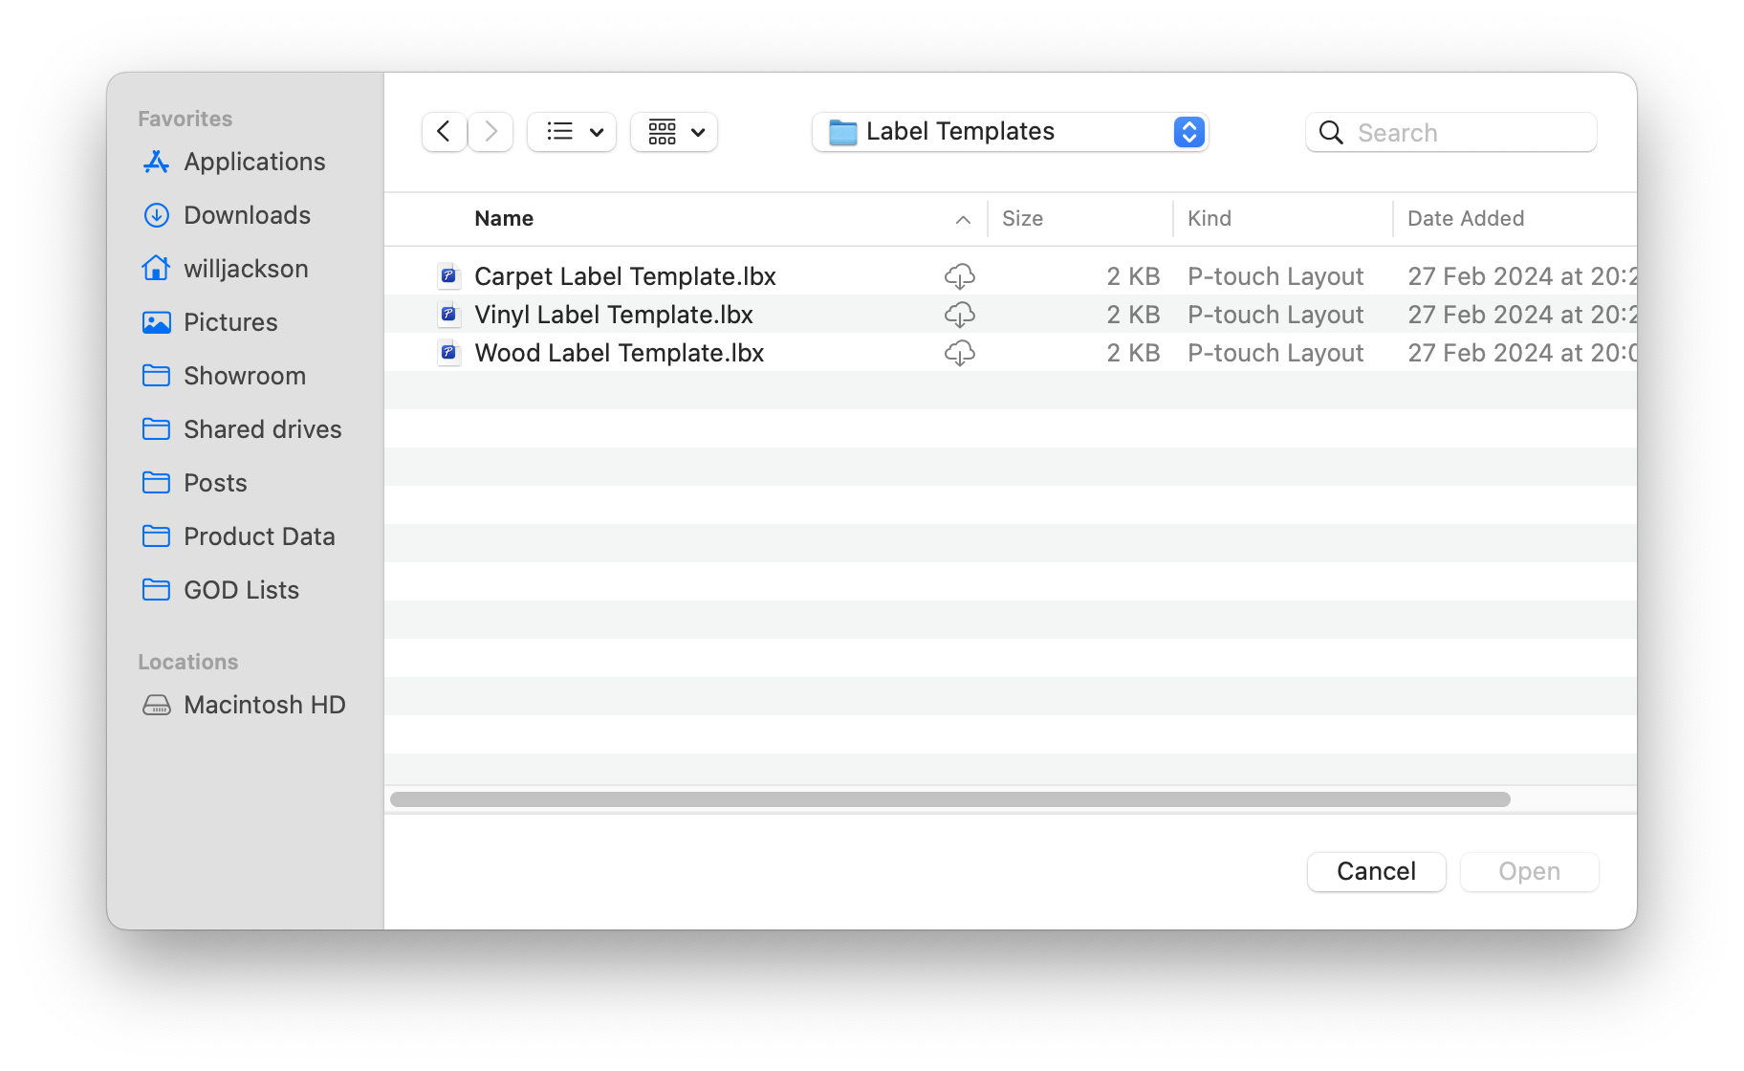Image resolution: width=1744 pixels, height=1071 pixels.
Task: Click the back navigation arrow
Action: click(444, 132)
